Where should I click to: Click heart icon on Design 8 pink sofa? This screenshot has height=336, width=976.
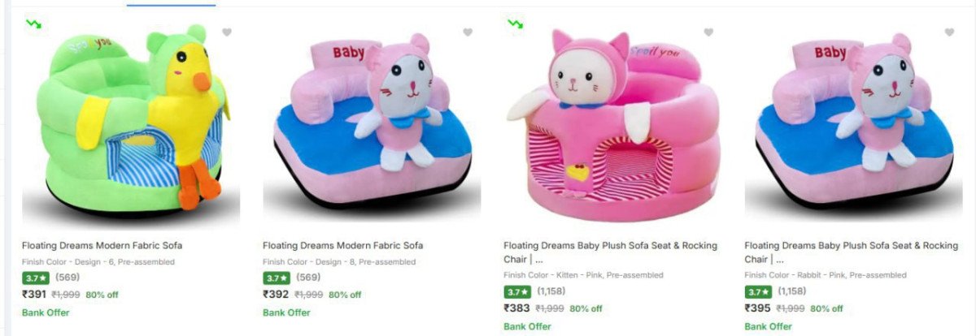(x=468, y=32)
